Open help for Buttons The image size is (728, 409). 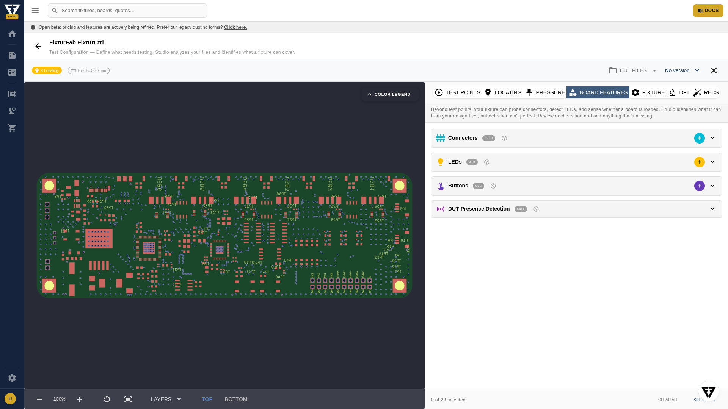493,186
